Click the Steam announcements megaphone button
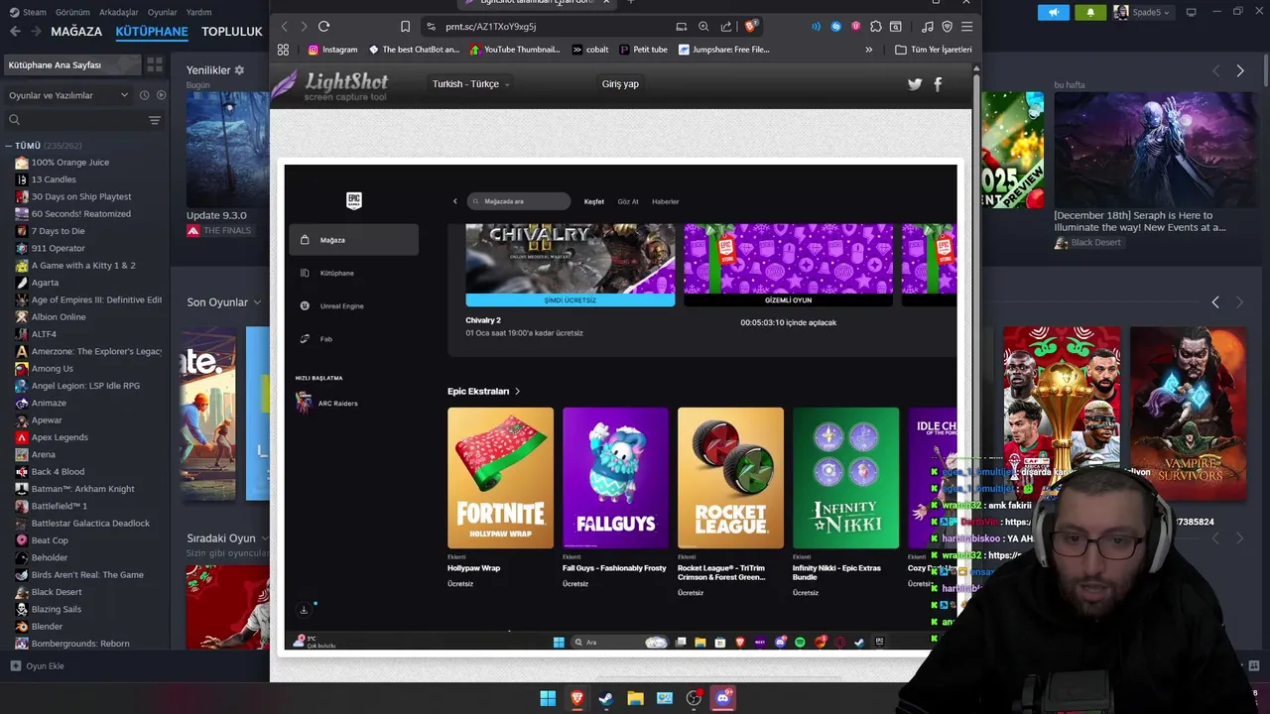The height and width of the screenshot is (714, 1270). click(1054, 12)
